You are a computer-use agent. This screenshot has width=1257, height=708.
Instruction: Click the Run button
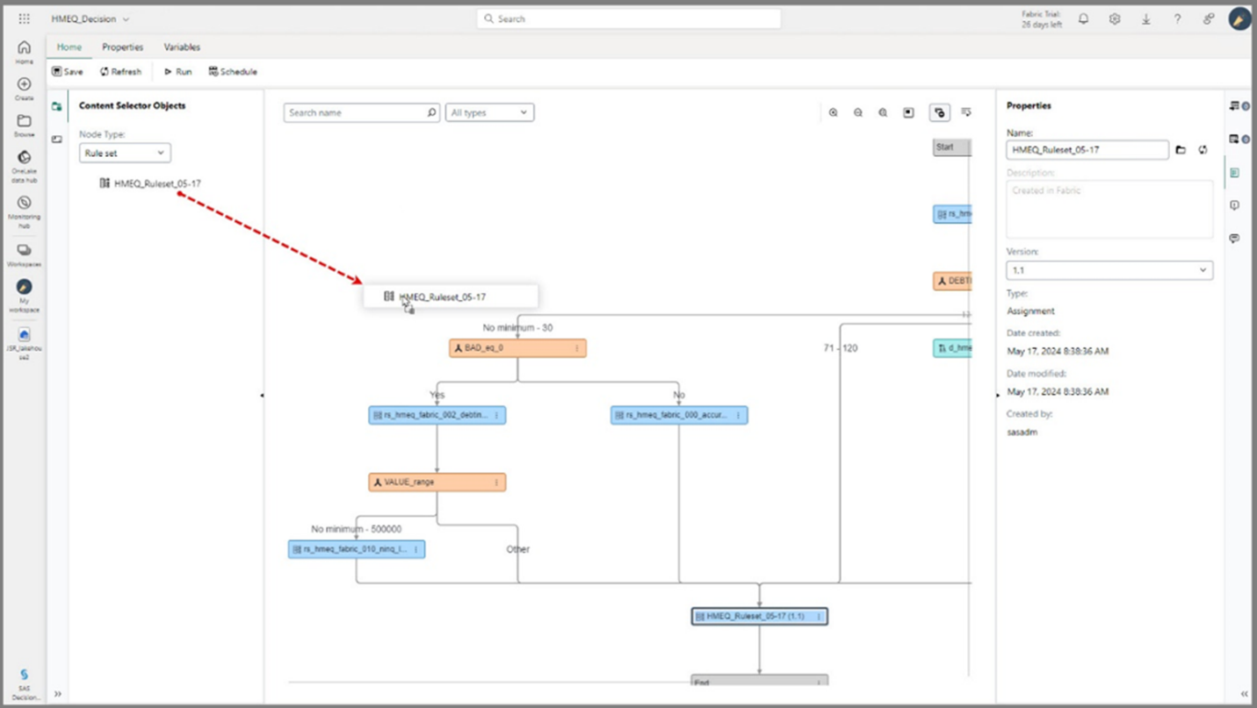coord(177,72)
